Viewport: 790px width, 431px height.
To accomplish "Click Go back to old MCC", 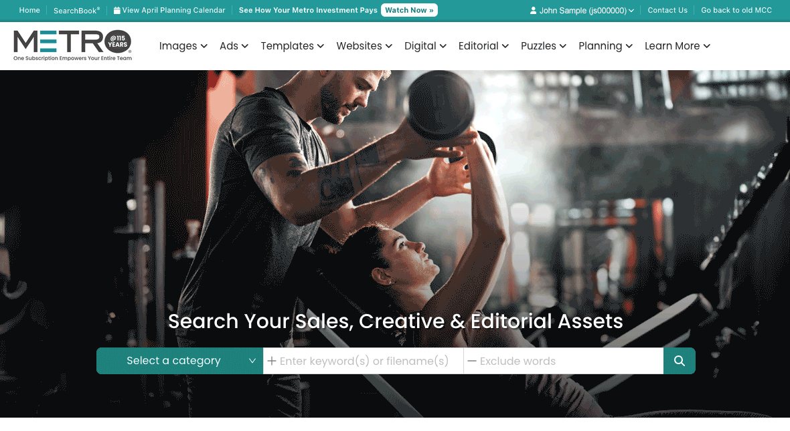I will (x=736, y=10).
